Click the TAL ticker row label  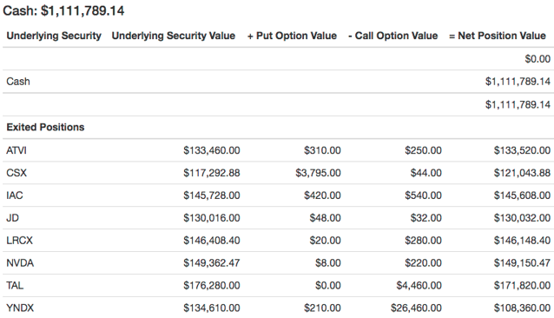(x=15, y=286)
